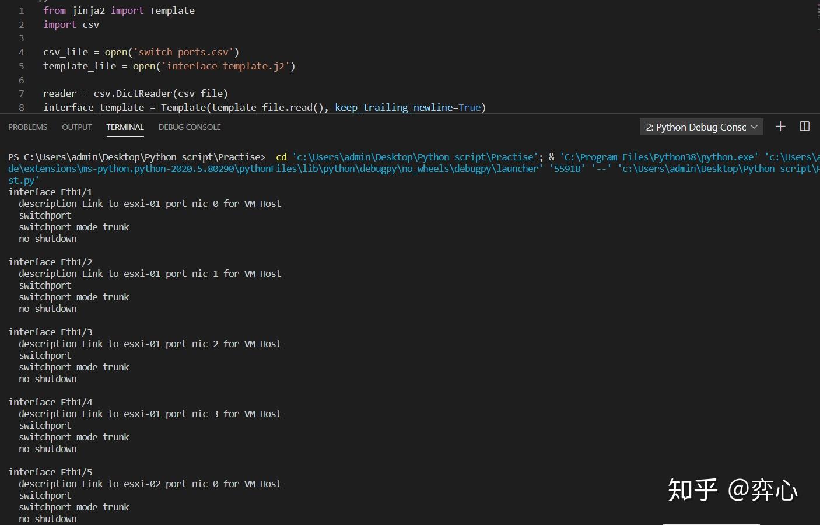This screenshot has height=525, width=820.
Task: Open the OUTPUT tab
Action: tap(77, 127)
